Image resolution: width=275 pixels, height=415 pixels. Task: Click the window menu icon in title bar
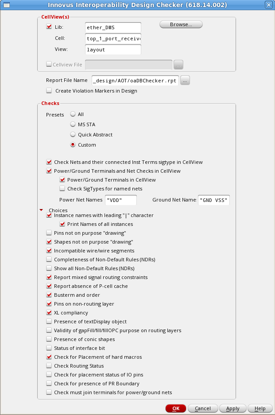coord(7,5)
